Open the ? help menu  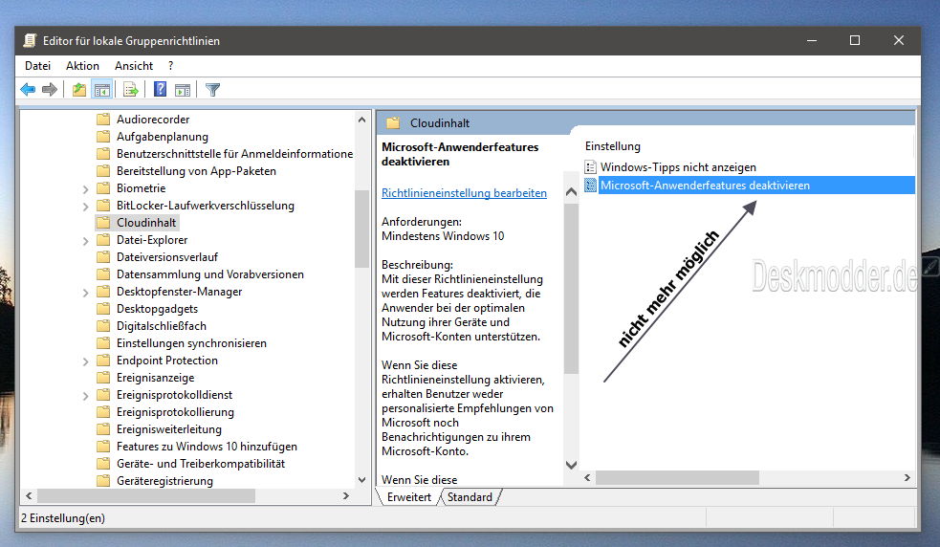pos(171,66)
